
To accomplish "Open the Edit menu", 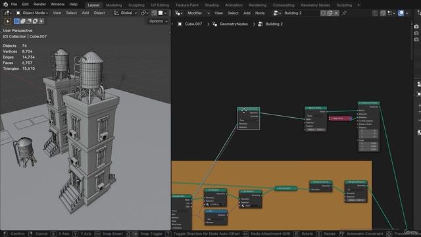I will pyautogui.click(x=25, y=5).
